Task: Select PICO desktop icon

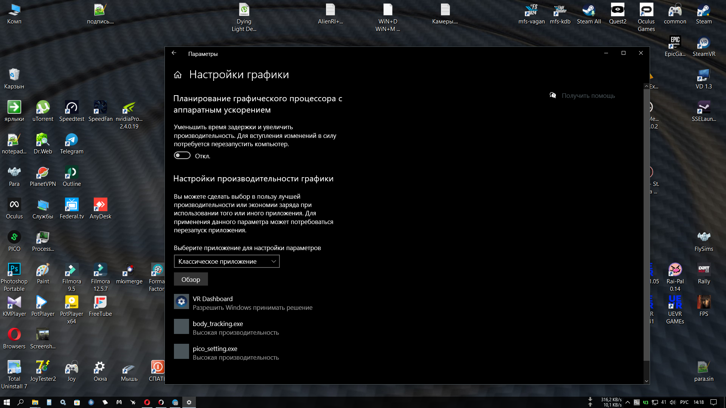Action: 14,241
